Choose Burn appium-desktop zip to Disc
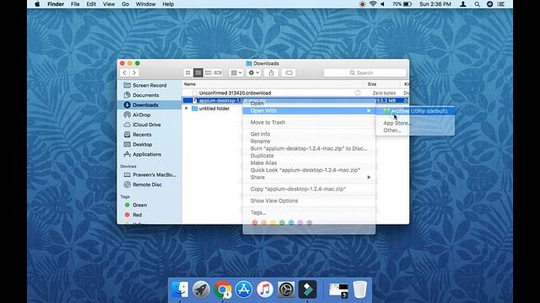The image size is (540, 303). [x=309, y=148]
